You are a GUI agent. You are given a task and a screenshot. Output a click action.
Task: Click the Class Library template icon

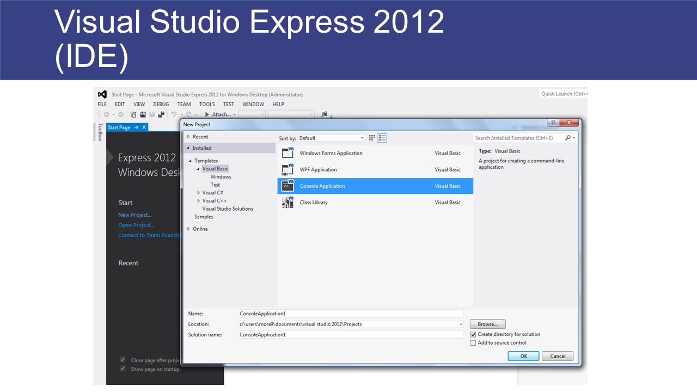click(x=288, y=202)
